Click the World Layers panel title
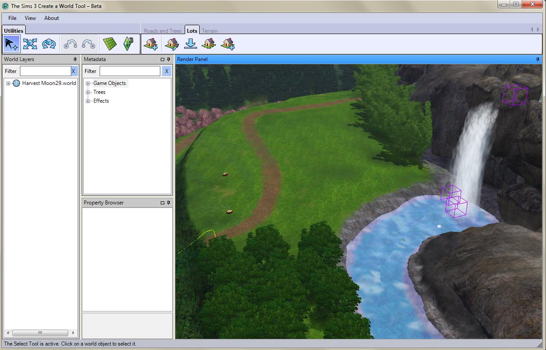 pyautogui.click(x=19, y=59)
